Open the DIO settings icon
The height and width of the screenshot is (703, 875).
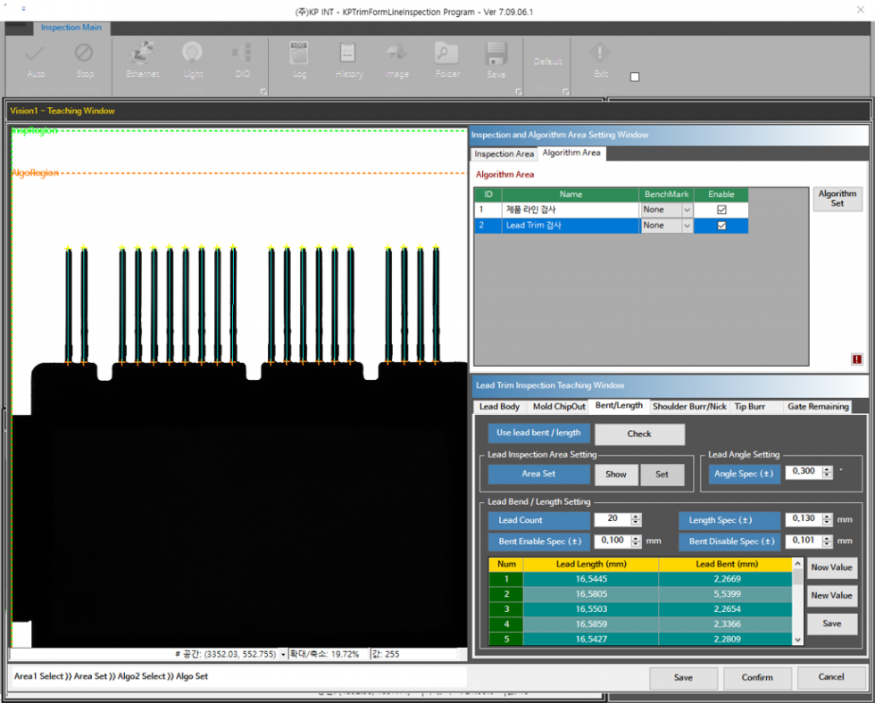click(242, 54)
